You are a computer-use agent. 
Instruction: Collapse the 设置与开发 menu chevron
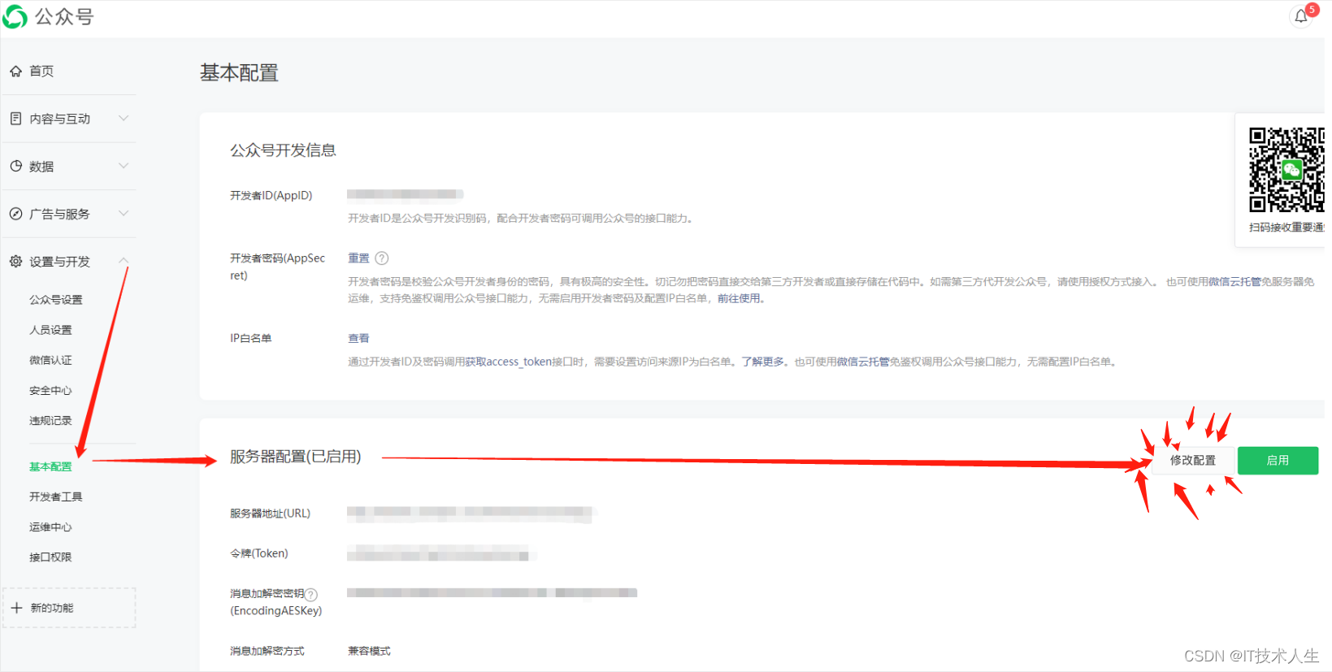tap(124, 261)
